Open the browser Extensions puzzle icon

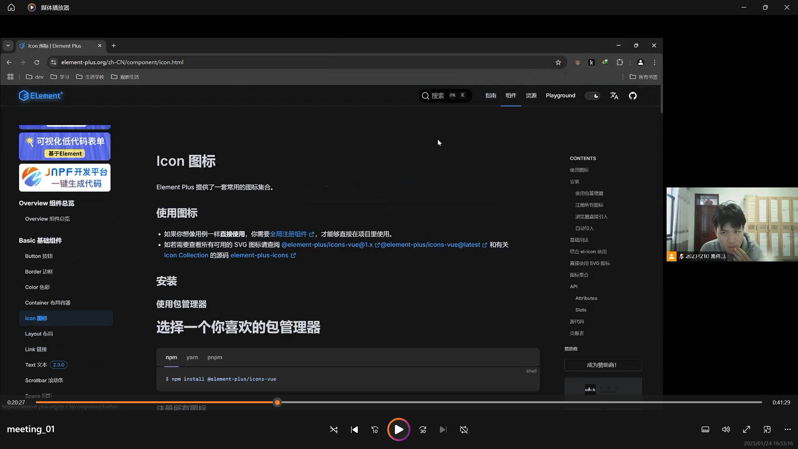620,62
